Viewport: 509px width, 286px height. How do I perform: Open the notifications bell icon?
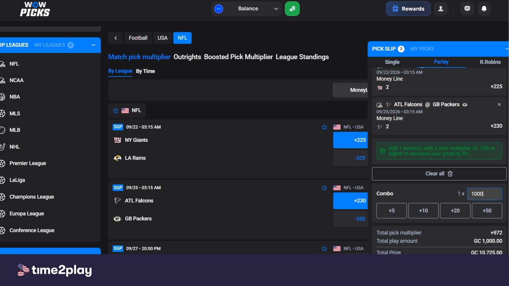[484, 9]
